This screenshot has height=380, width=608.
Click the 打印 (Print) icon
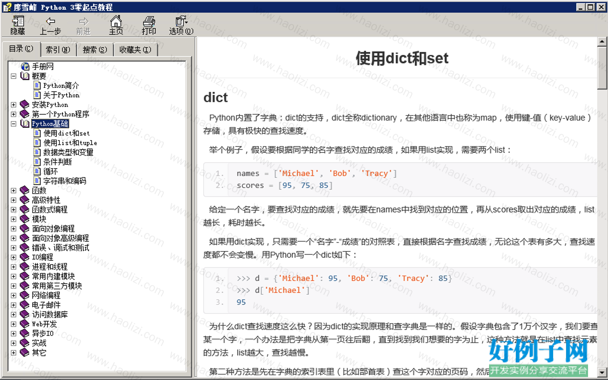coord(149,21)
